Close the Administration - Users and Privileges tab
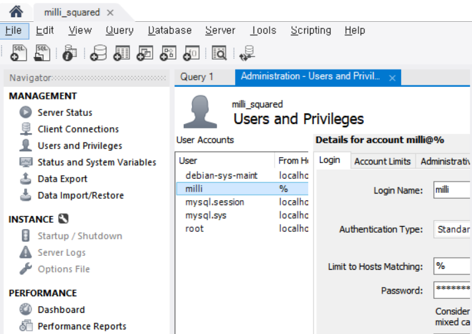This screenshot has width=472, height=334. (x=392, y=78)
